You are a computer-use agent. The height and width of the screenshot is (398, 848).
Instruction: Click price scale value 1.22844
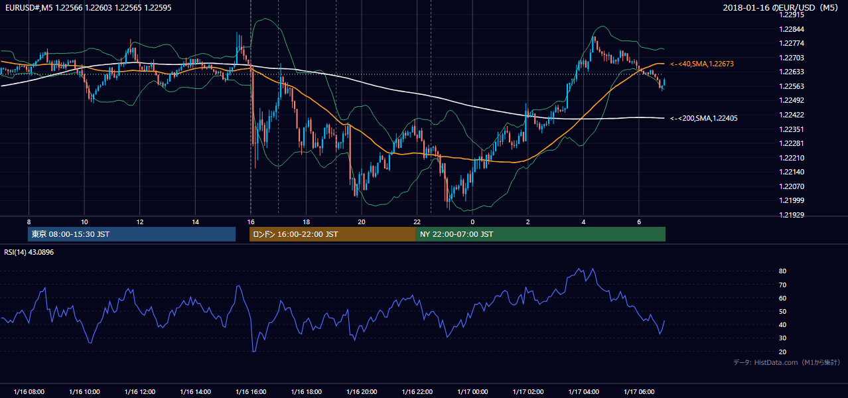click(x=793, y=29)
